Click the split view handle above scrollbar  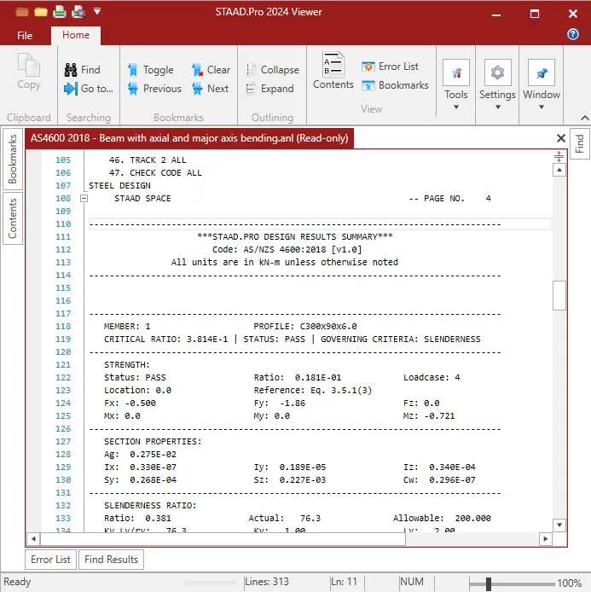coord(559,156)
